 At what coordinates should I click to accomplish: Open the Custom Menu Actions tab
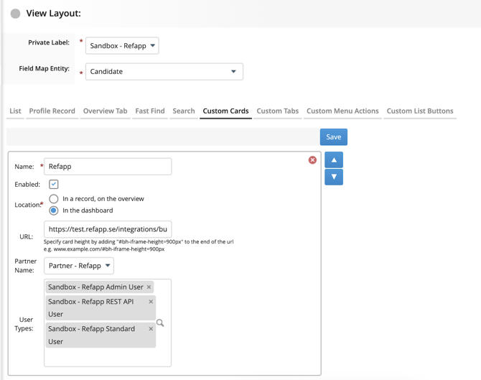pyautogui.click(x=342, y=111)
